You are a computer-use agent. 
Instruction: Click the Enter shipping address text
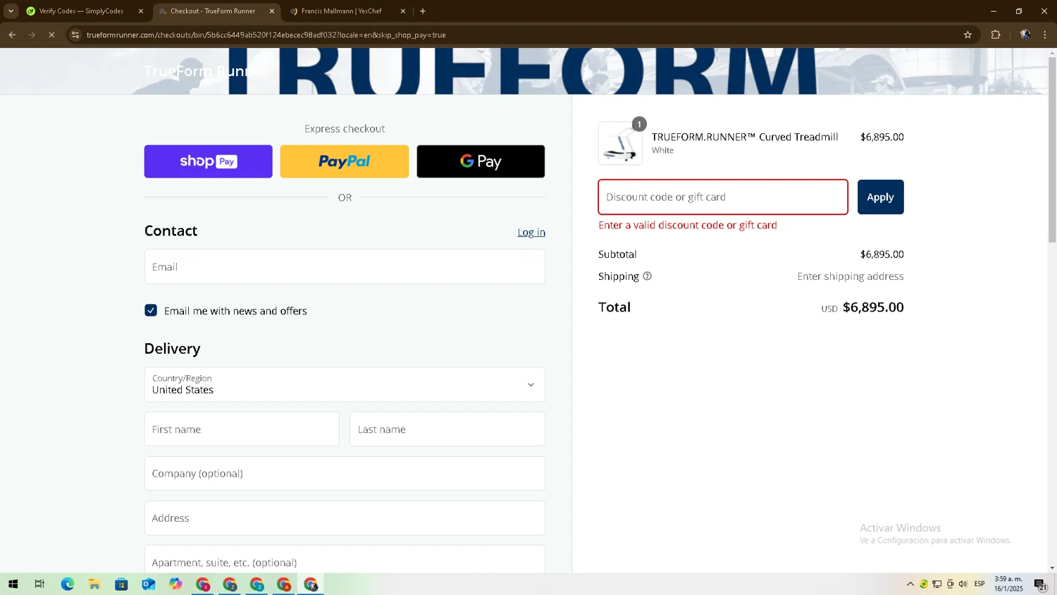[851, 276]
